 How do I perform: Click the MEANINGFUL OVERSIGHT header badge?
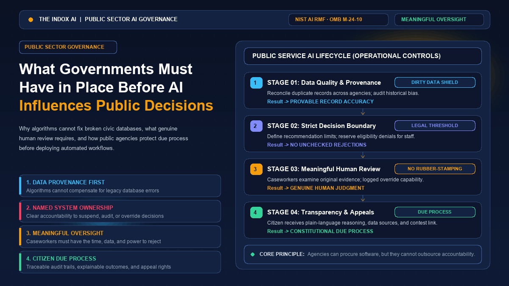439,19
